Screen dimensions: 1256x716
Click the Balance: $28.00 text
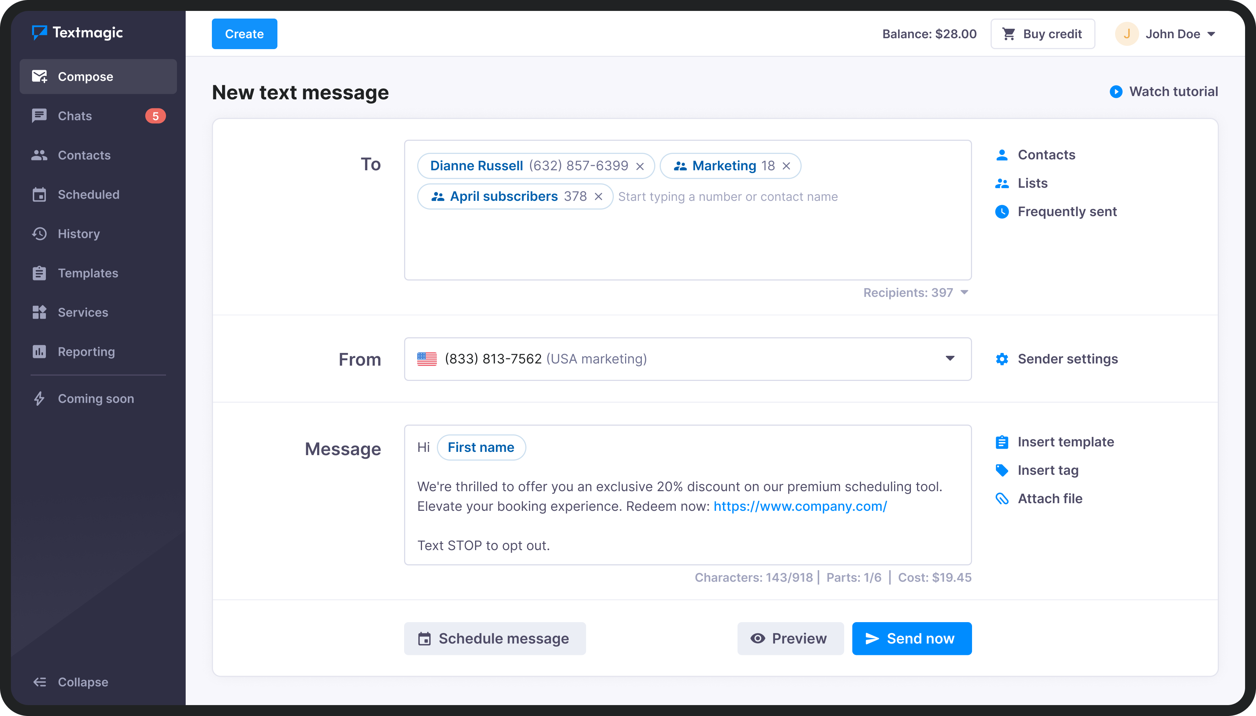click(x=929, y=34)
